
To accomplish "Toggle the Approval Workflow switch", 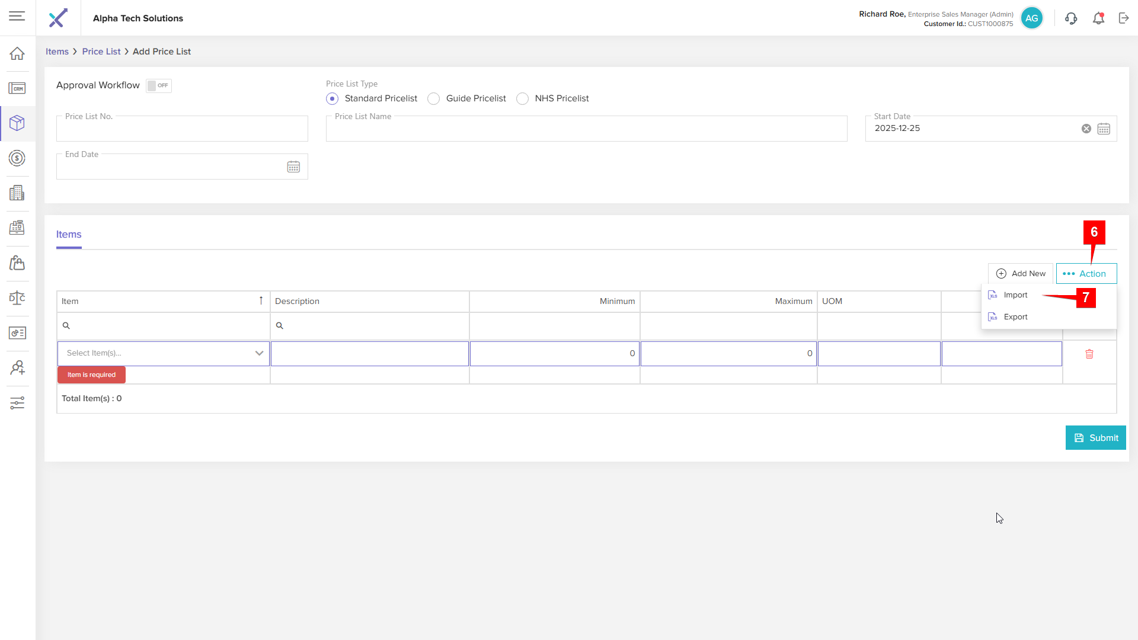I will click(x=158, y=85).
